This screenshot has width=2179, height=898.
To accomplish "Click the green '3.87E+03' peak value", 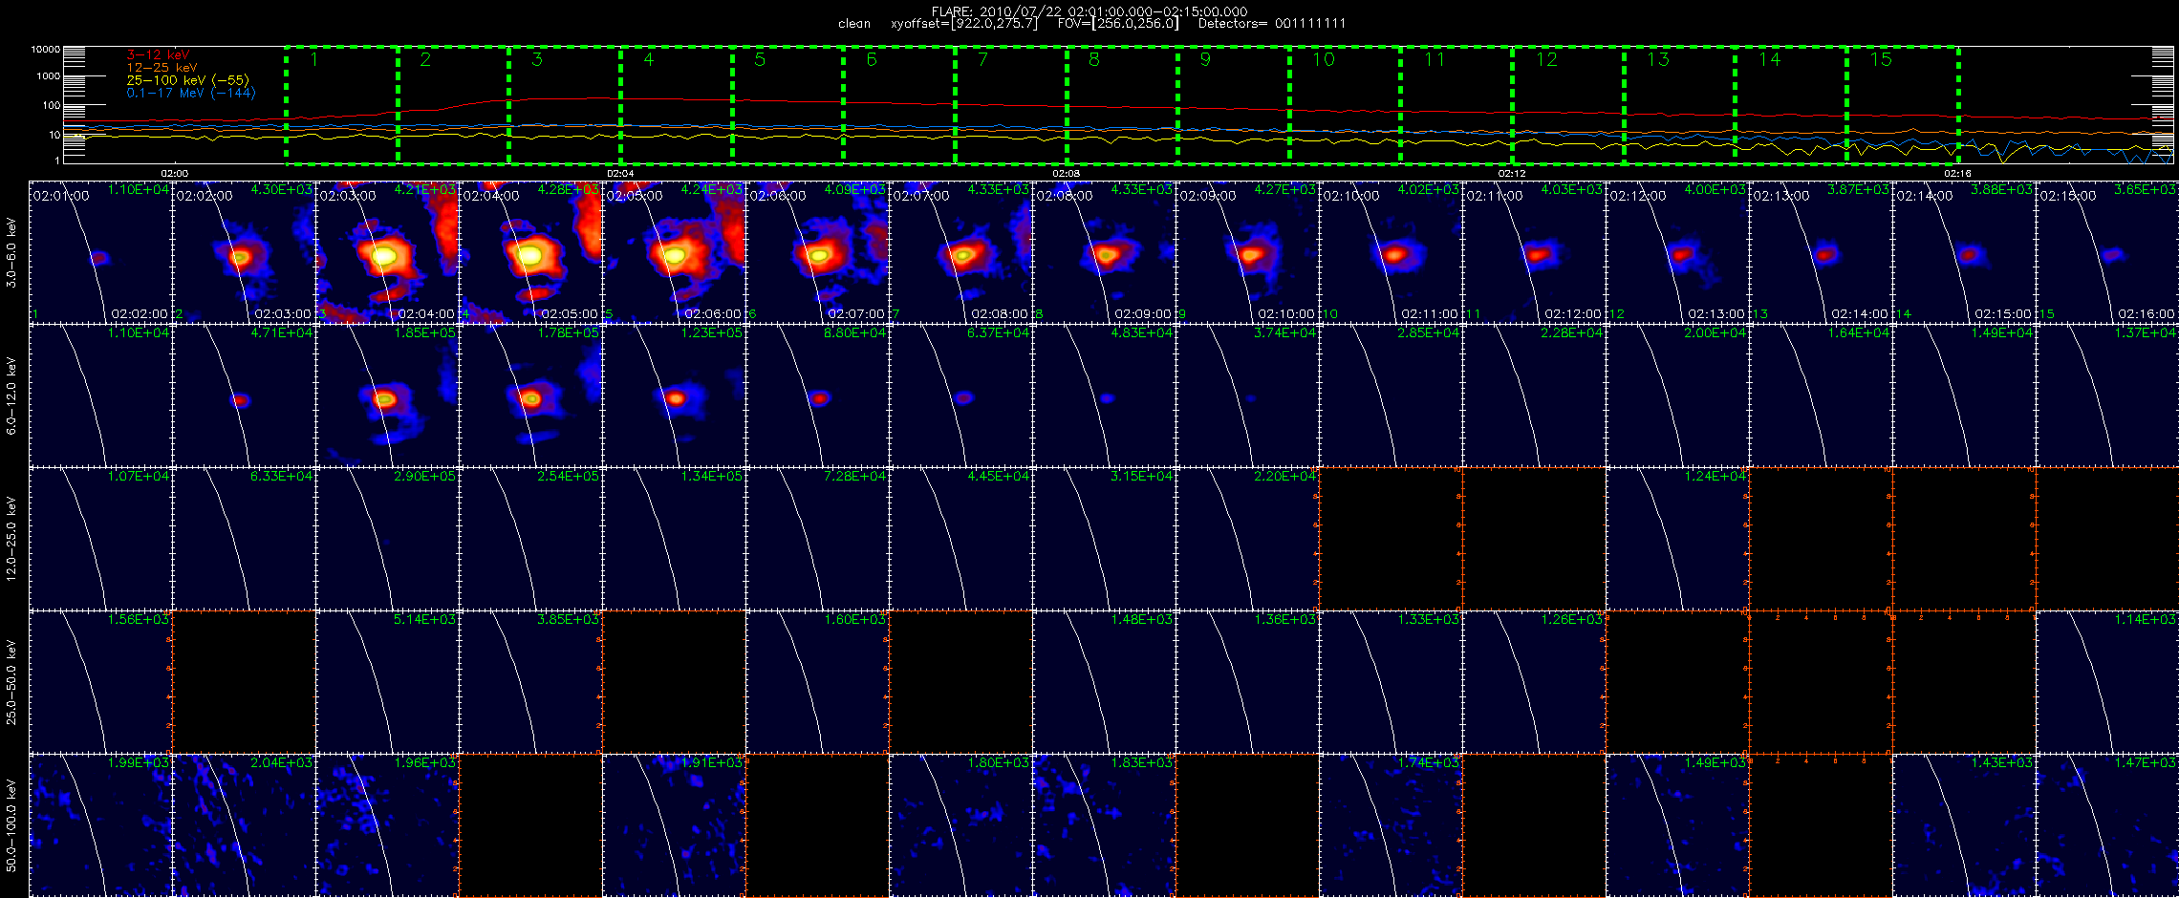I will [1859, 189].
